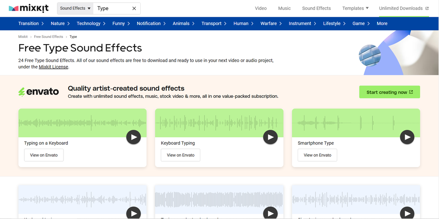Open the Sound Effects search category dropdown
The width and height of the screenshot is (439, 219).
75,8
